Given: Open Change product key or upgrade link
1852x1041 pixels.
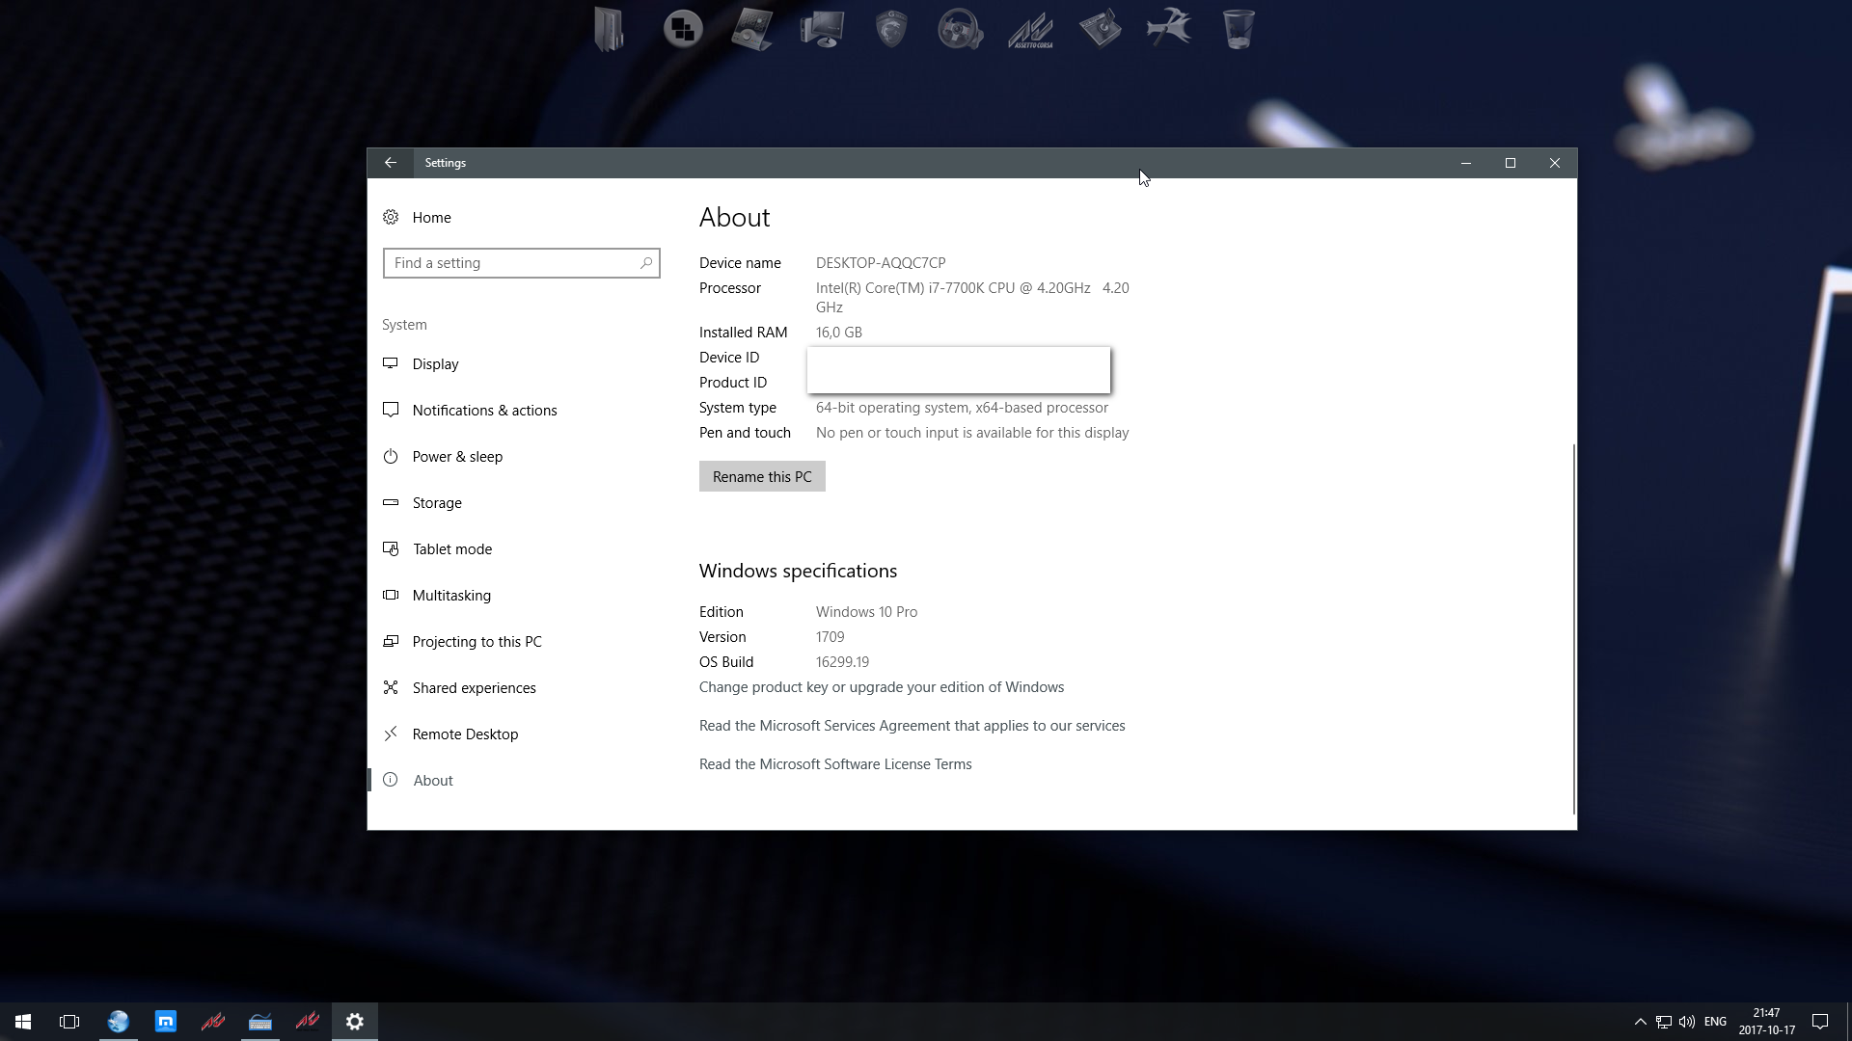Looking at the screenshot, I should [881, 687].
